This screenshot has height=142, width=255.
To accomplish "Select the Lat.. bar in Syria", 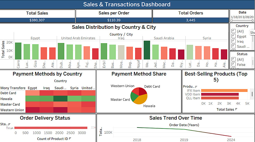I will point(190,52).
